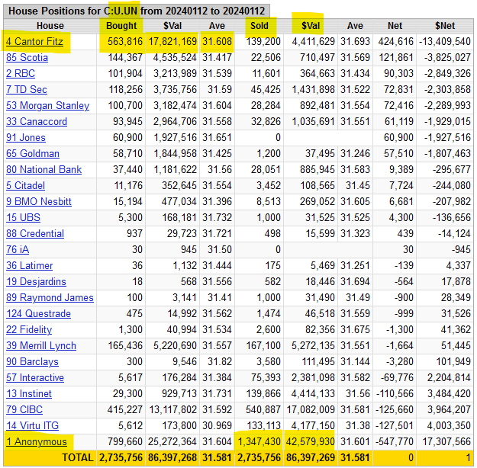This screenshot has height=468, width=477.
Task: Select Virtu ITG average 30.969
Action: pos(217,426)
